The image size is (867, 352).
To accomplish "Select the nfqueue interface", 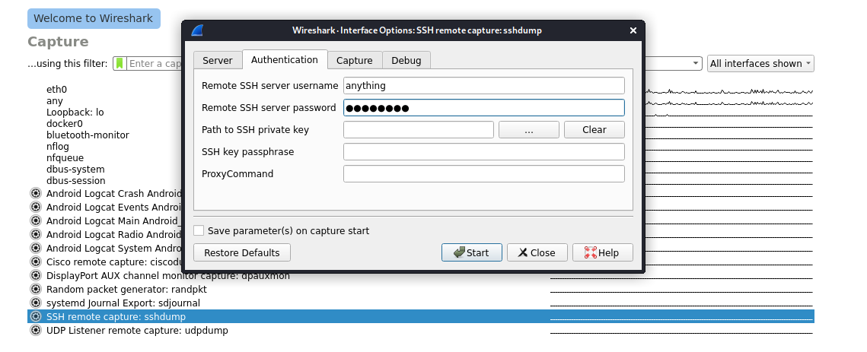I will (65, 158).
